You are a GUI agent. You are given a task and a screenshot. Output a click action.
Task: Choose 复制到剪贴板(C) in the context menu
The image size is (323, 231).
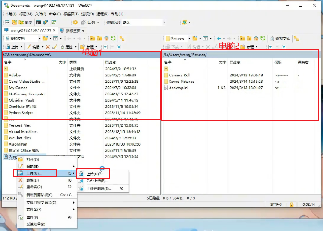[47, 195]
